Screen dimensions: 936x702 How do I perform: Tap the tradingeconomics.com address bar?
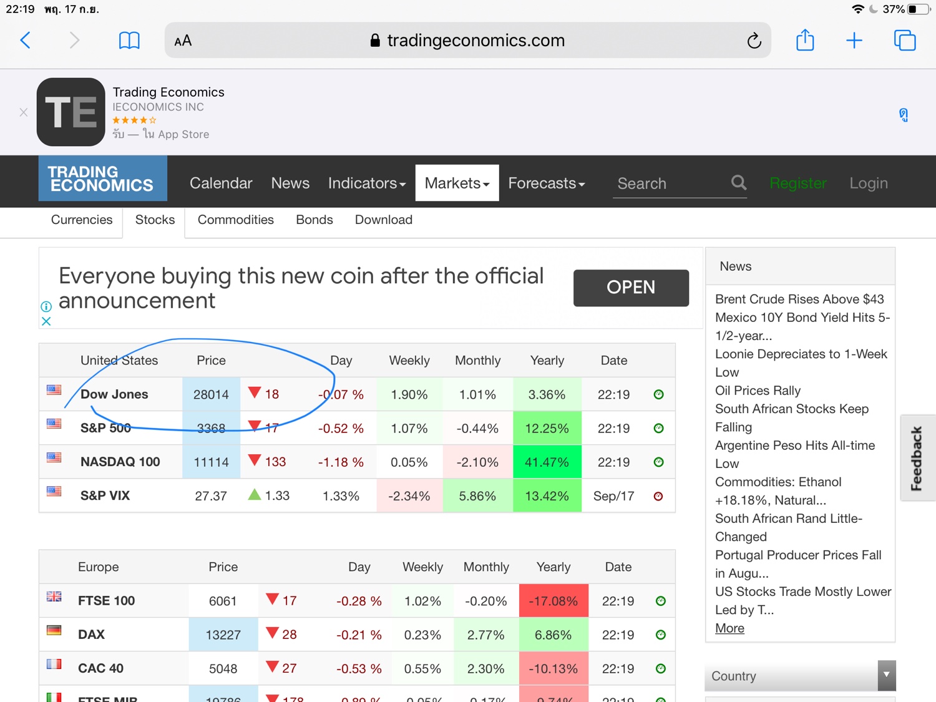468,41
